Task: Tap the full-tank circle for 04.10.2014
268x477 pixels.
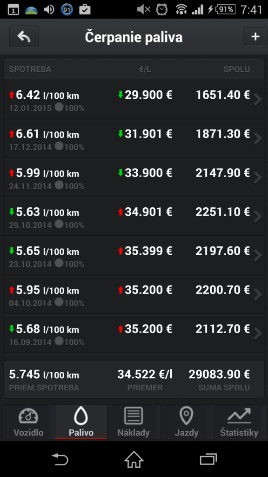Action: point(59,302)
